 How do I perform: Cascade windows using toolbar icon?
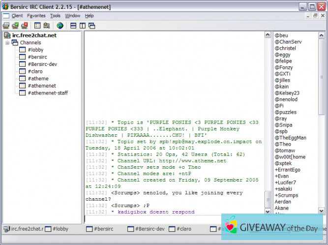91,25
